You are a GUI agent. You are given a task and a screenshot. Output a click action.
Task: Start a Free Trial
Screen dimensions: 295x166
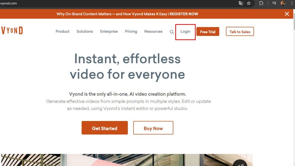point(208,32)
